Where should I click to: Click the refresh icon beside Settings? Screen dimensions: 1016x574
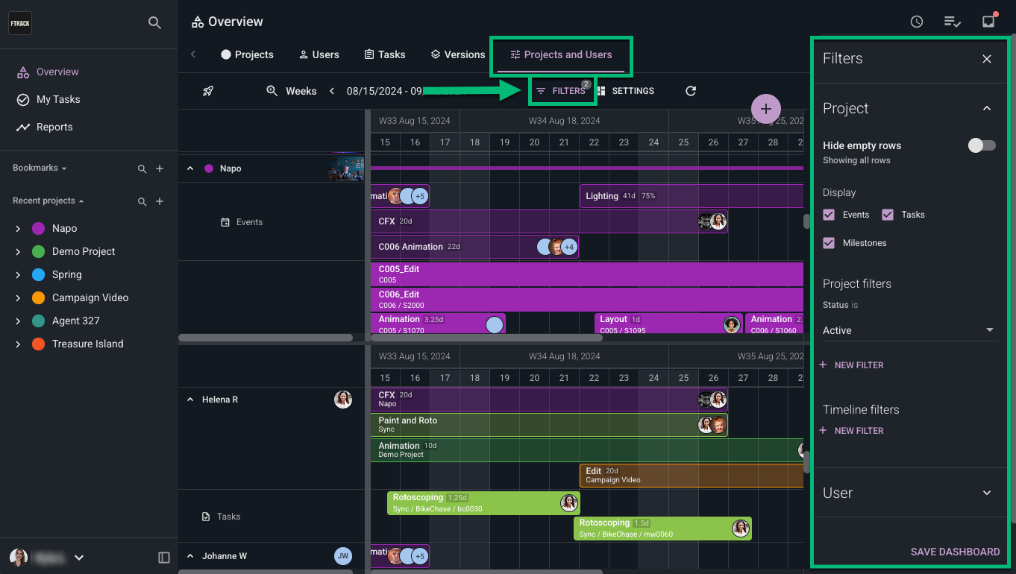(x=691, y=91)
